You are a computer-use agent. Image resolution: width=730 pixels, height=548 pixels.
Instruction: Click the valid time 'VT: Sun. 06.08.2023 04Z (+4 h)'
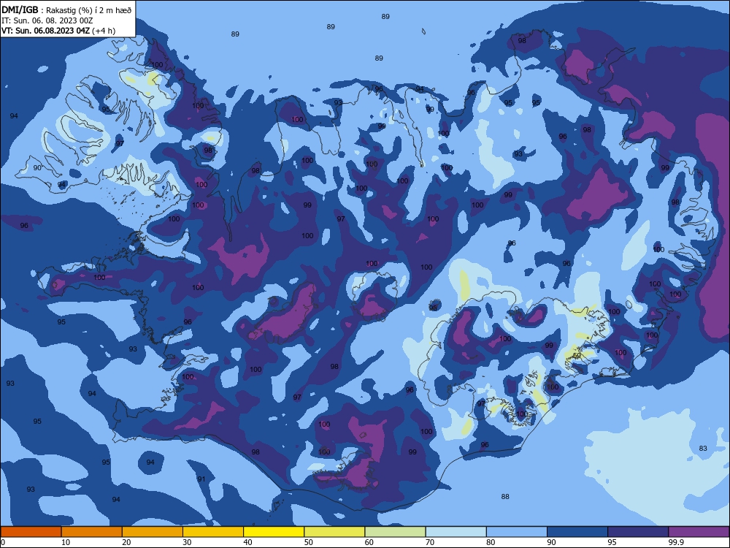coord(58,31)
